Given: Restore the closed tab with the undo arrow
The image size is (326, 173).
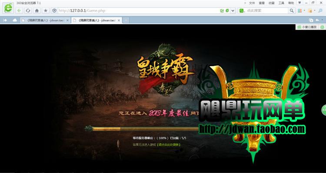Looking at the screenshot, I should pos(317,20).
